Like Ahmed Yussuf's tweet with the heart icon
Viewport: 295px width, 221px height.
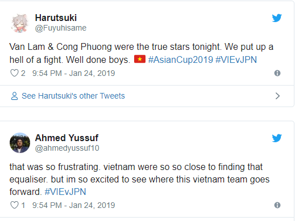(x=14, y=205)
